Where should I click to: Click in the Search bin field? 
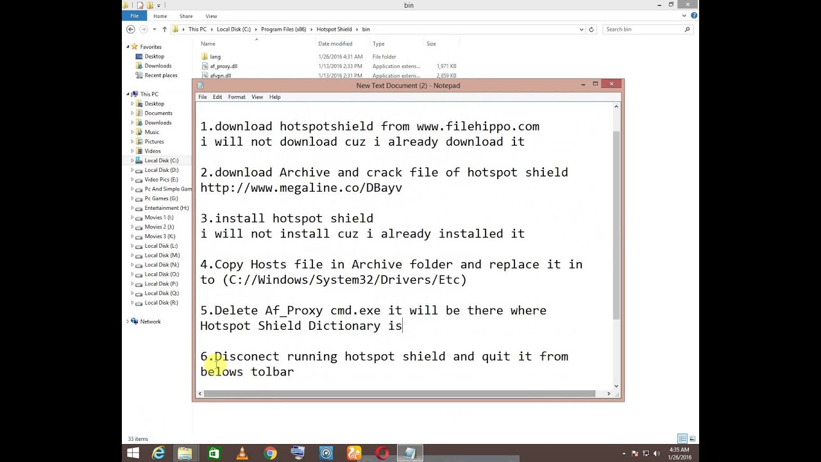[x=643, y=29]
